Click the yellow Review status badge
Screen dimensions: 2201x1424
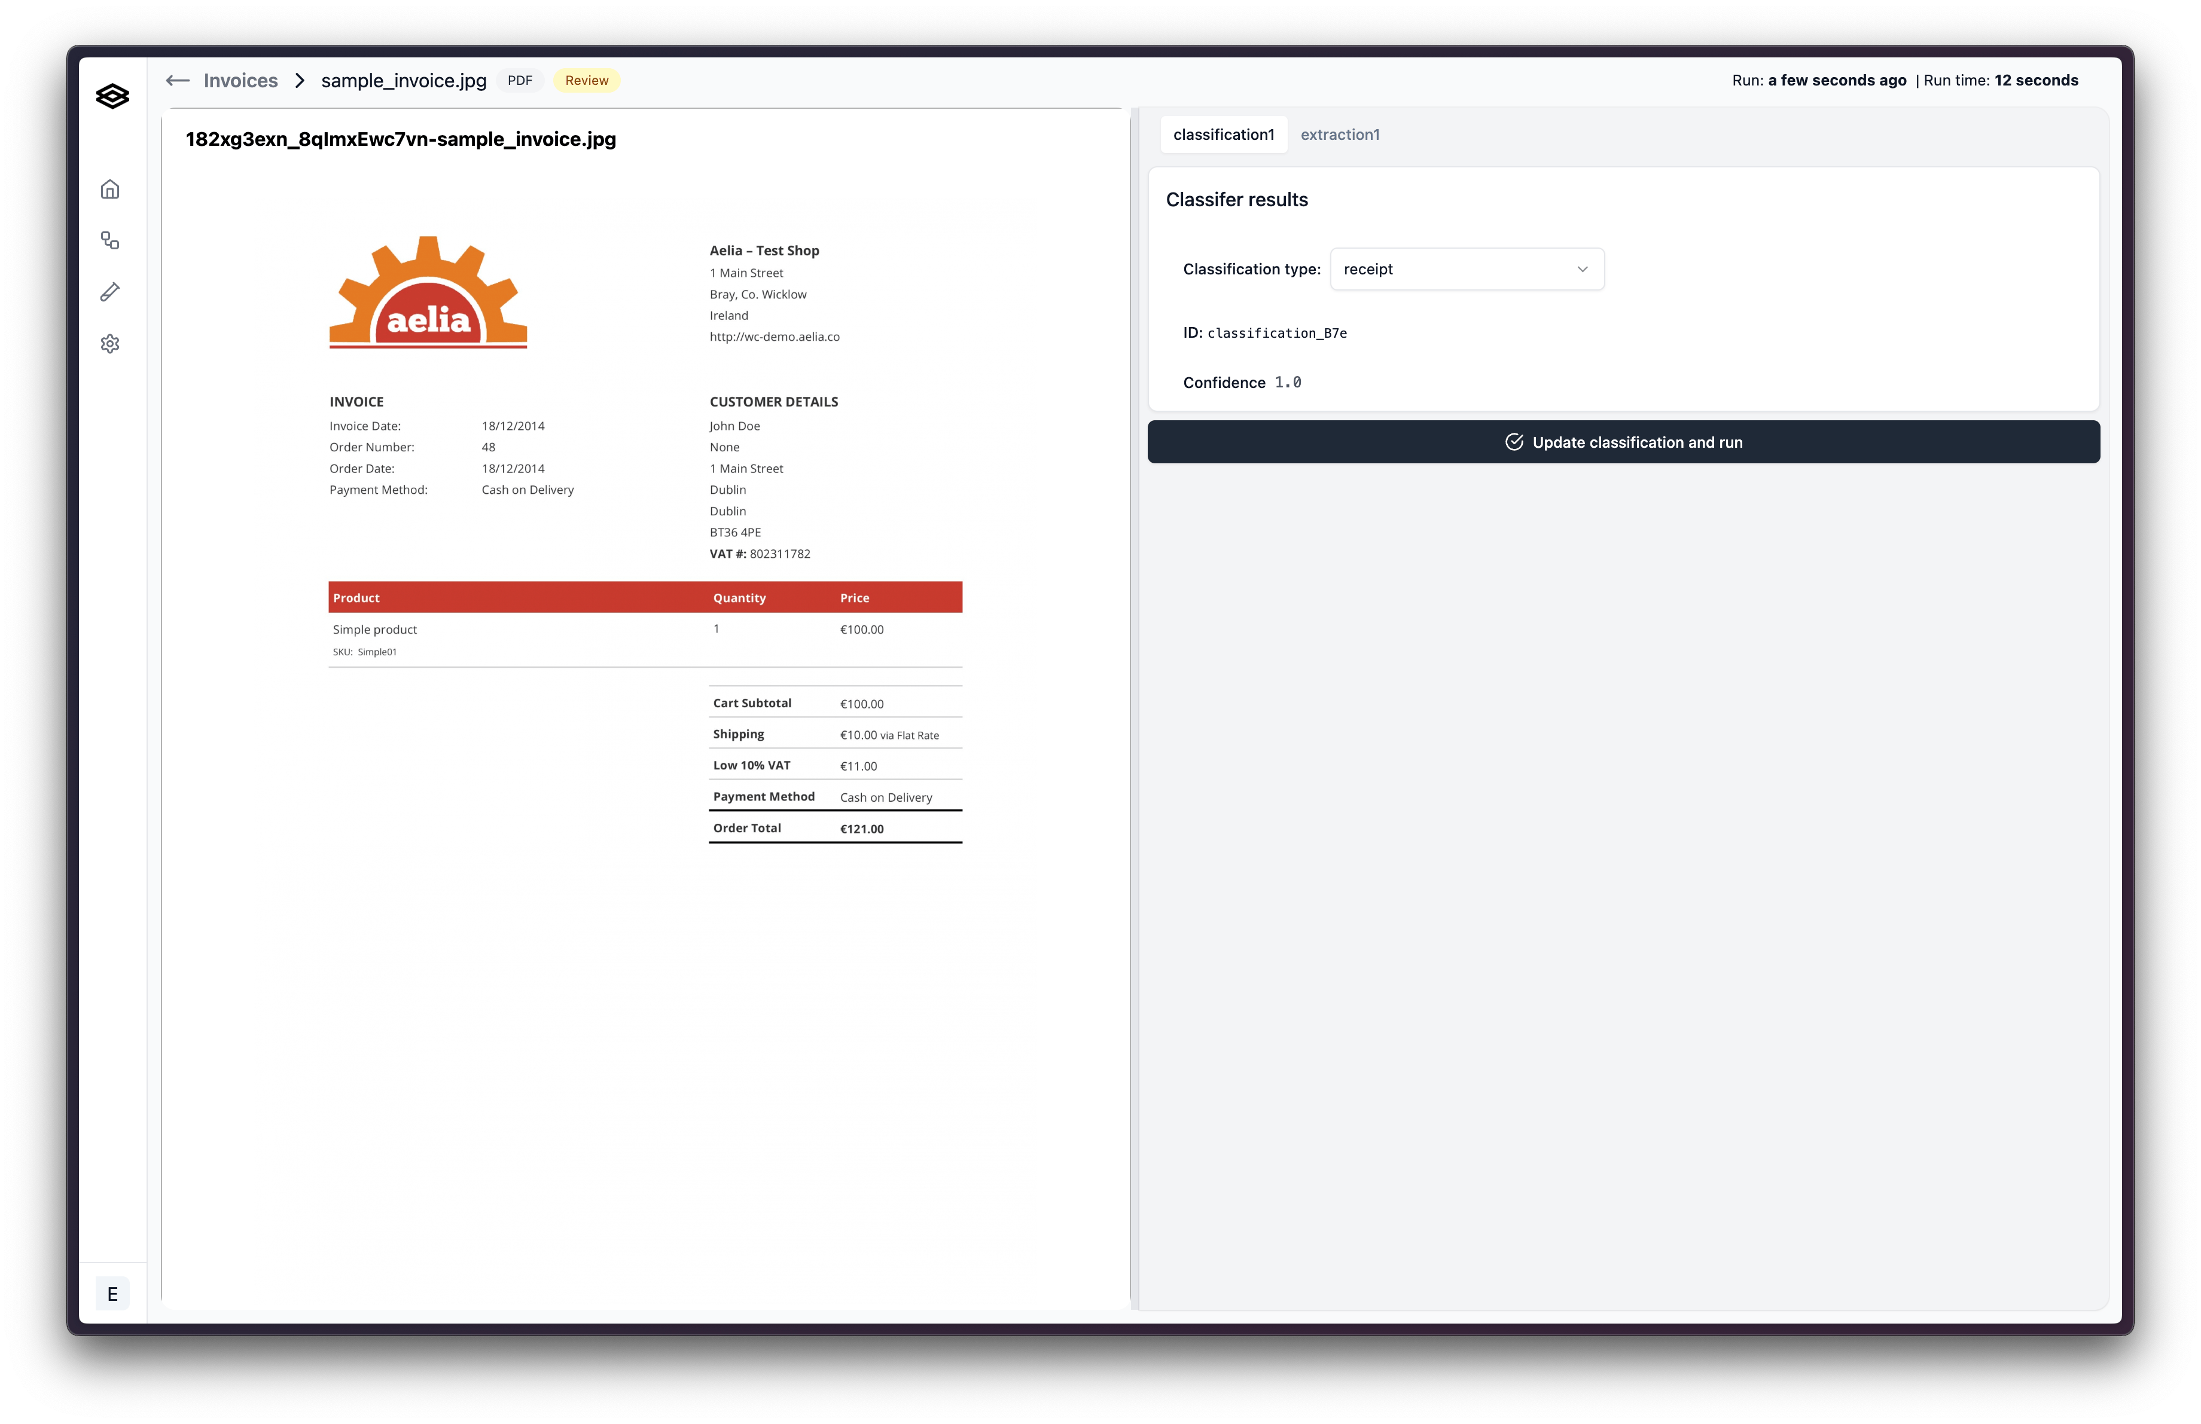(x=586, y=80)
